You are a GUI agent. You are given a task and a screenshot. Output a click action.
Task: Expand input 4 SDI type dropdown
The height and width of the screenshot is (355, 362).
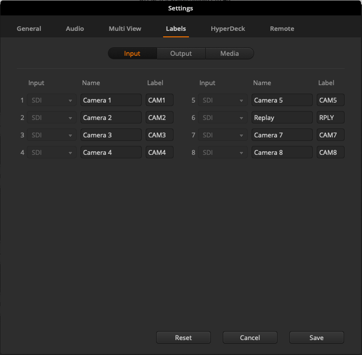[52, 153]
